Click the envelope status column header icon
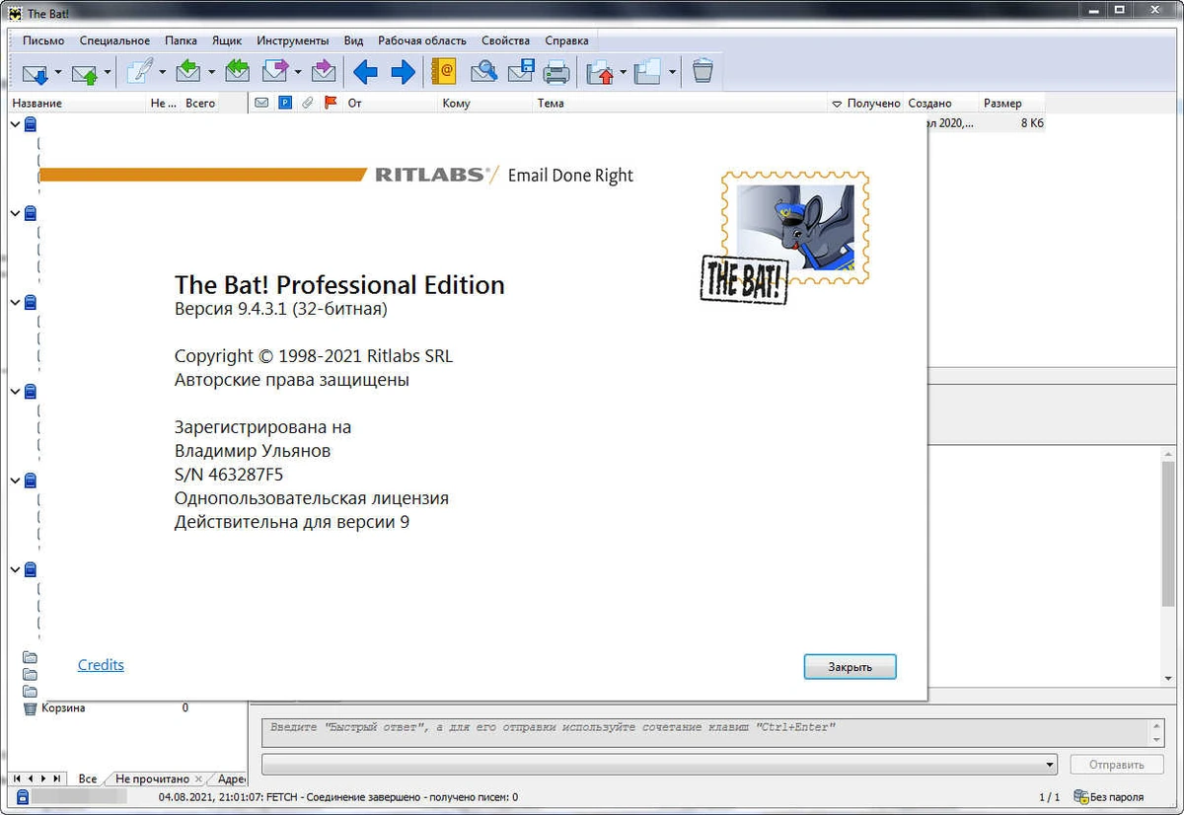The image size is (1184, 815). [261, 103]
